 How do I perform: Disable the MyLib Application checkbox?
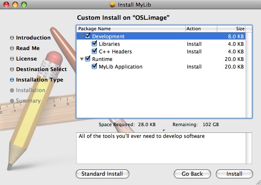[x=94, y=66]
